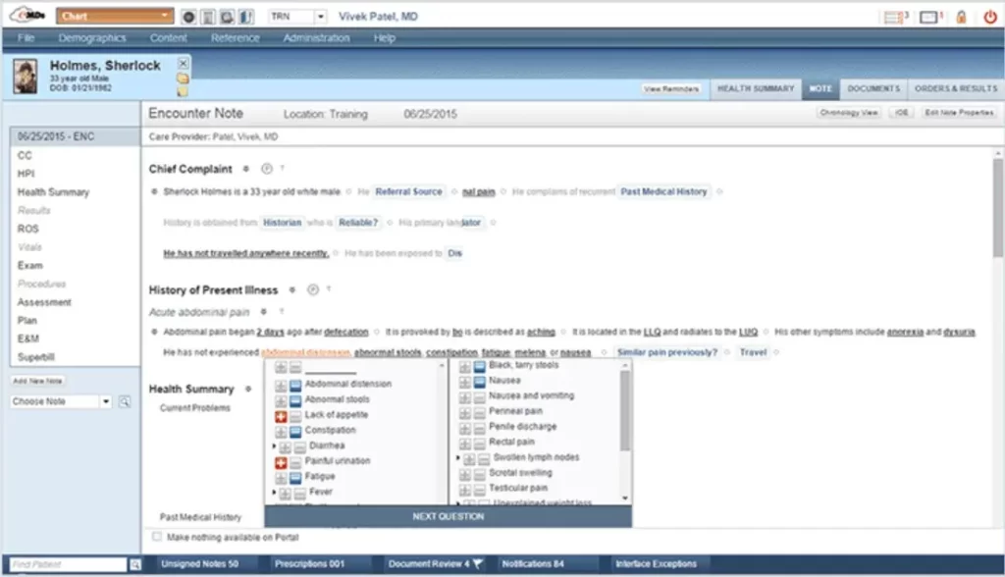The height and width of the screenshot is (577, 1005).
Task: Expand the Diarrhea symptom arrow
Action: click(275, 446)
